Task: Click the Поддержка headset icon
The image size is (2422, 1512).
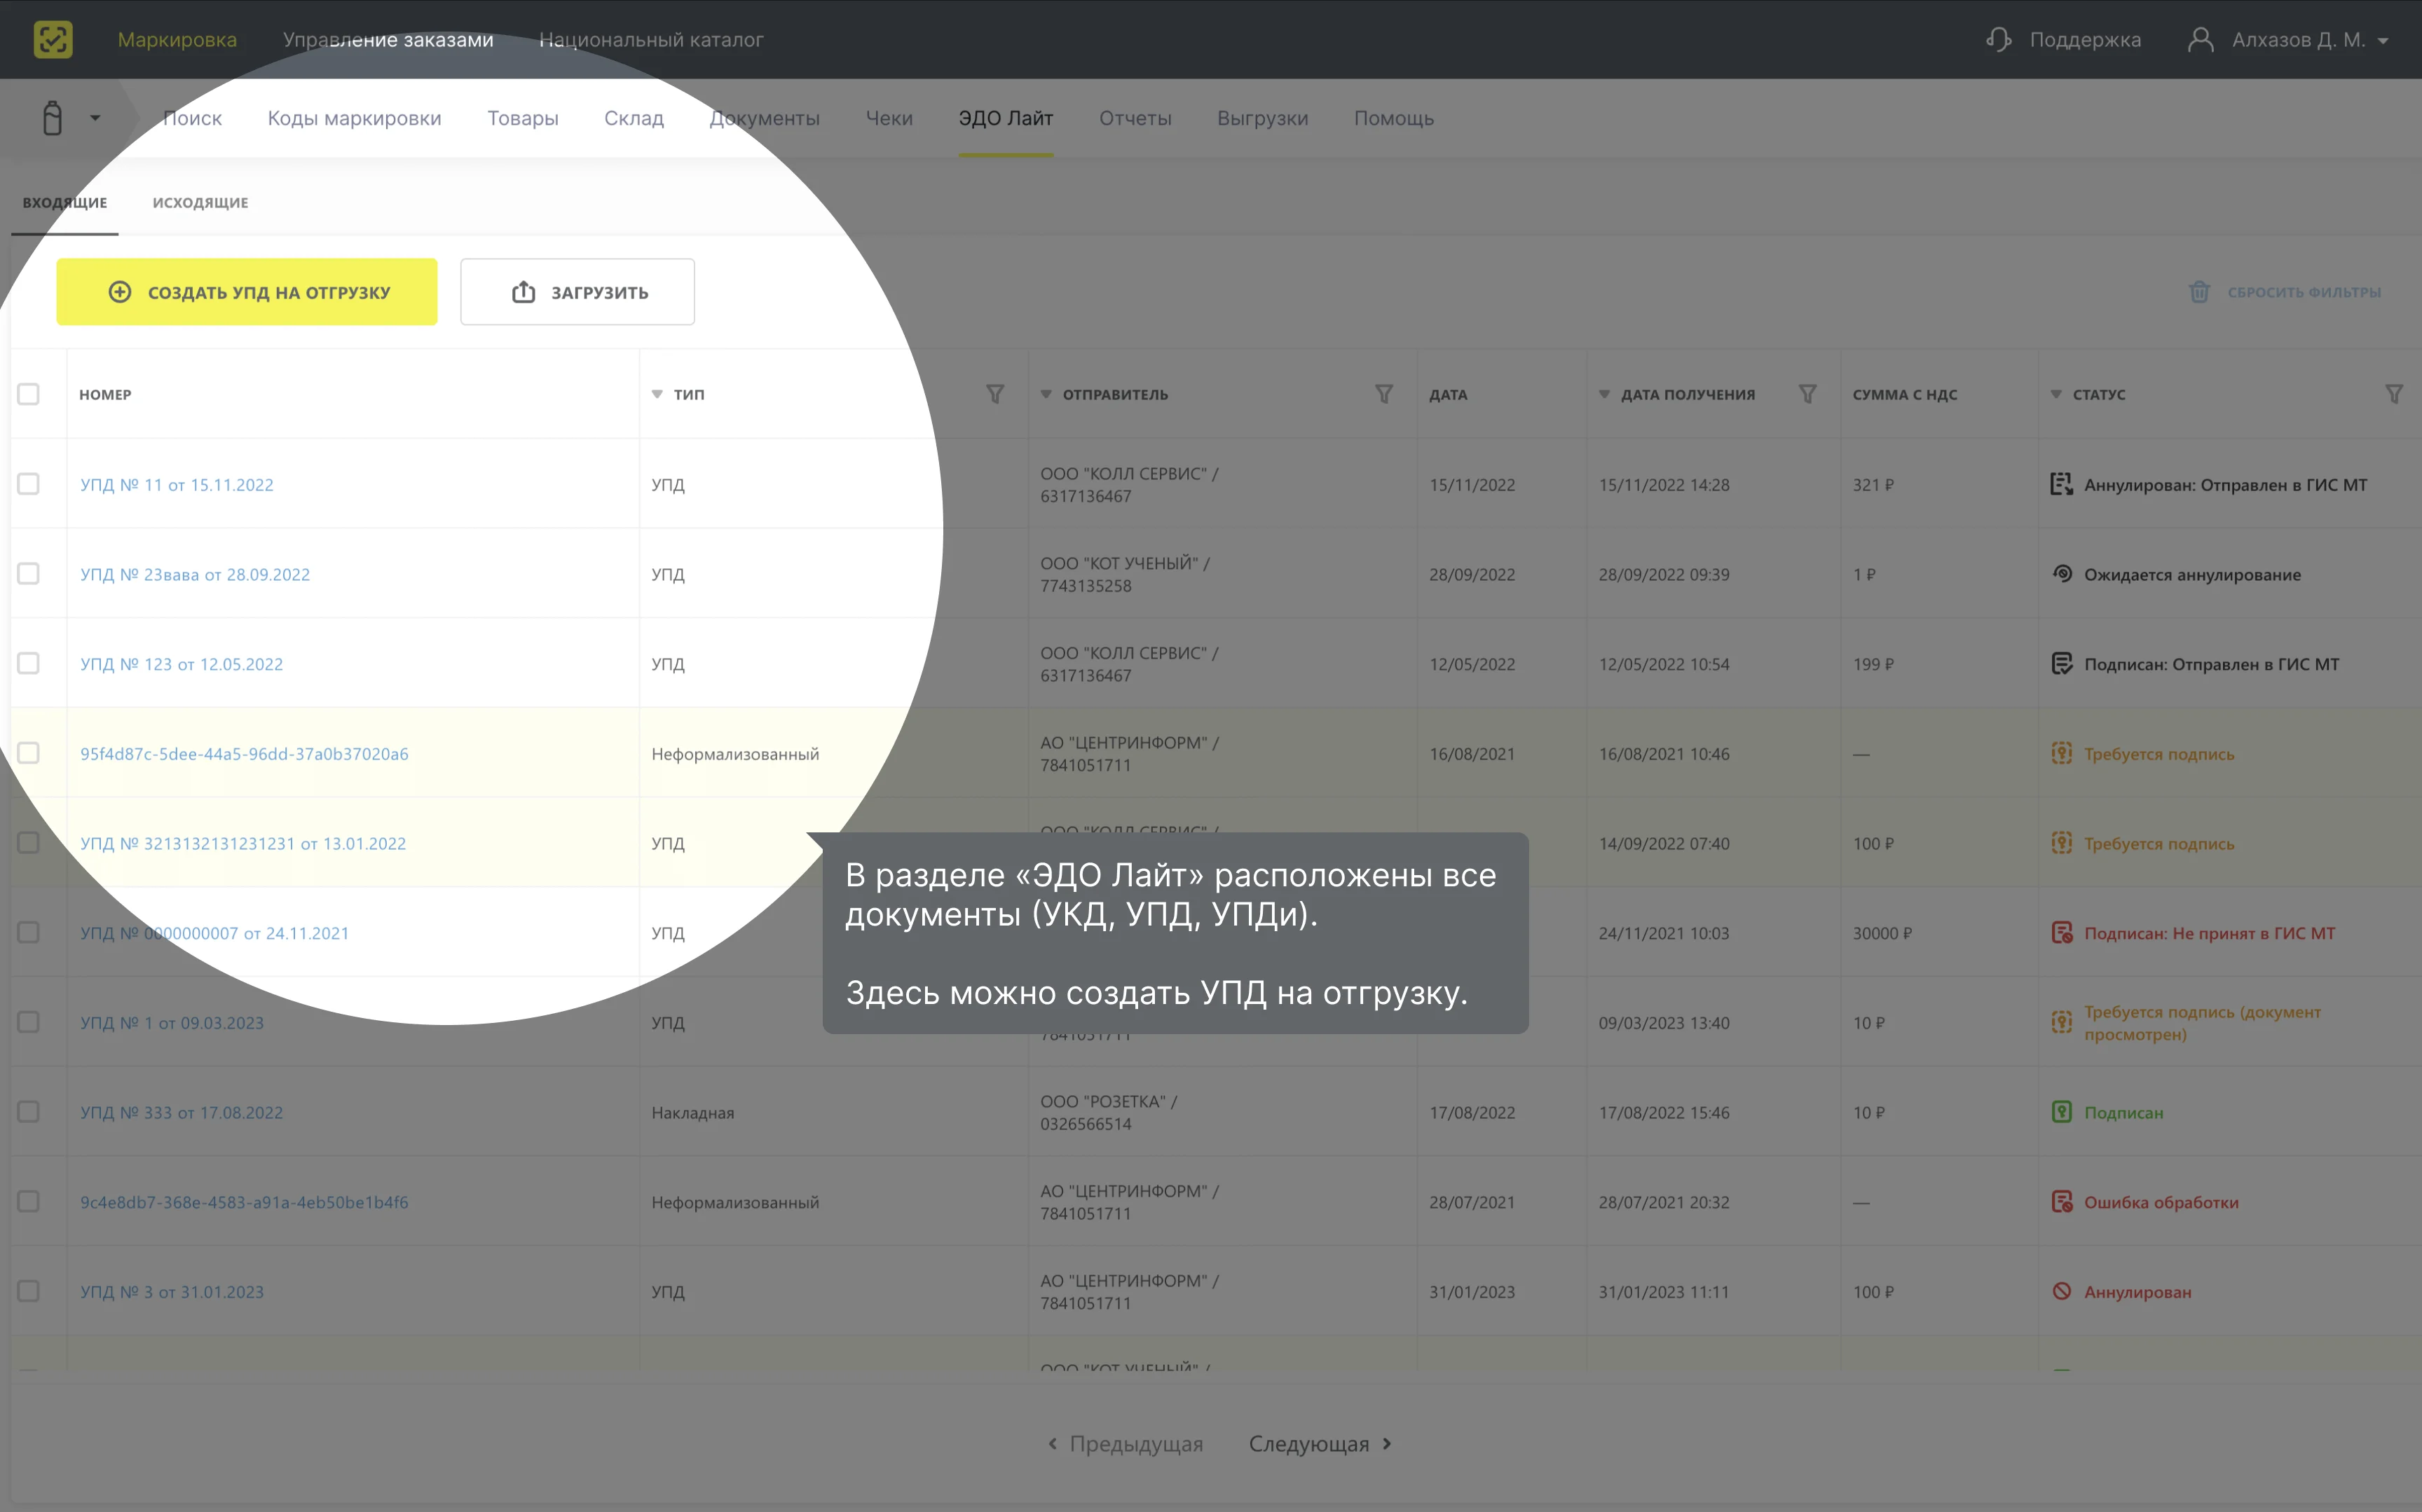Action: point(1998,39)
